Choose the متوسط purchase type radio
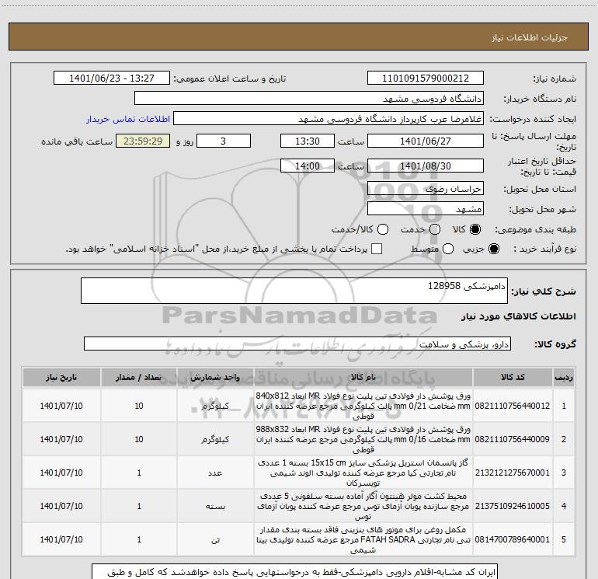 [448, 249]
